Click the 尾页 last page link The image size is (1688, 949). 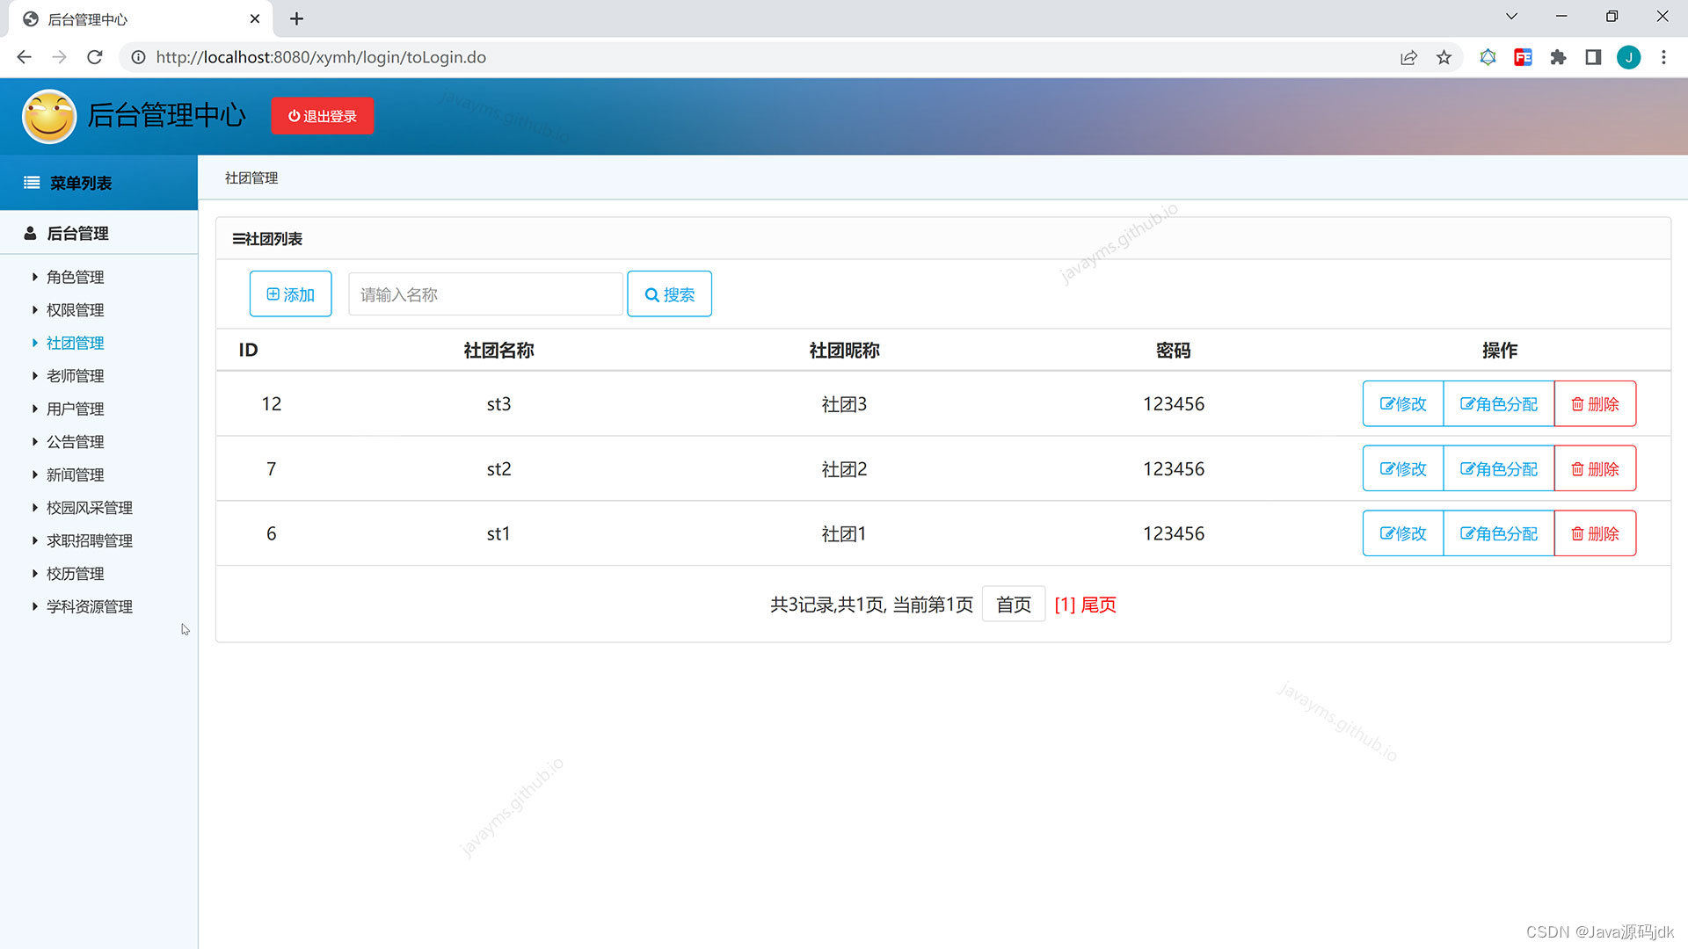pos(1098,605)
